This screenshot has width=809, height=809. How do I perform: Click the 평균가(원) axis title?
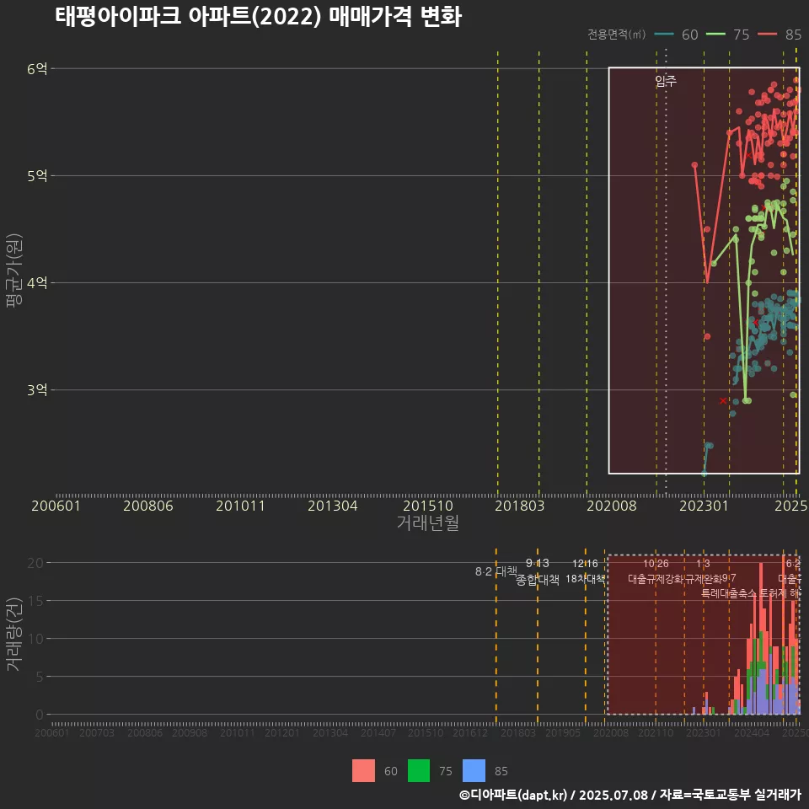tap(13, 271)
